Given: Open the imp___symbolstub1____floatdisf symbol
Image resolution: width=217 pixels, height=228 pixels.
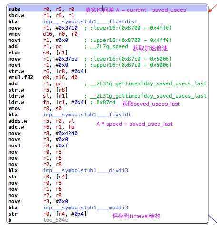Looking at the screenshot, I should point(90,21).
